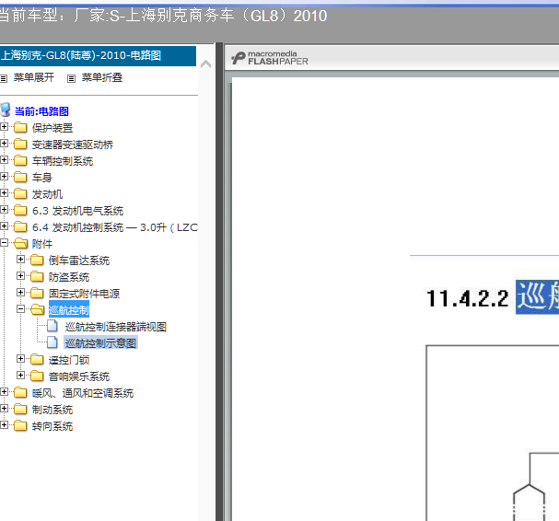The width and height of the screenshot is (559, 521).
Task: Click the 巡航控制连接器端视图 document icon
Action: (x=52, y=325)
